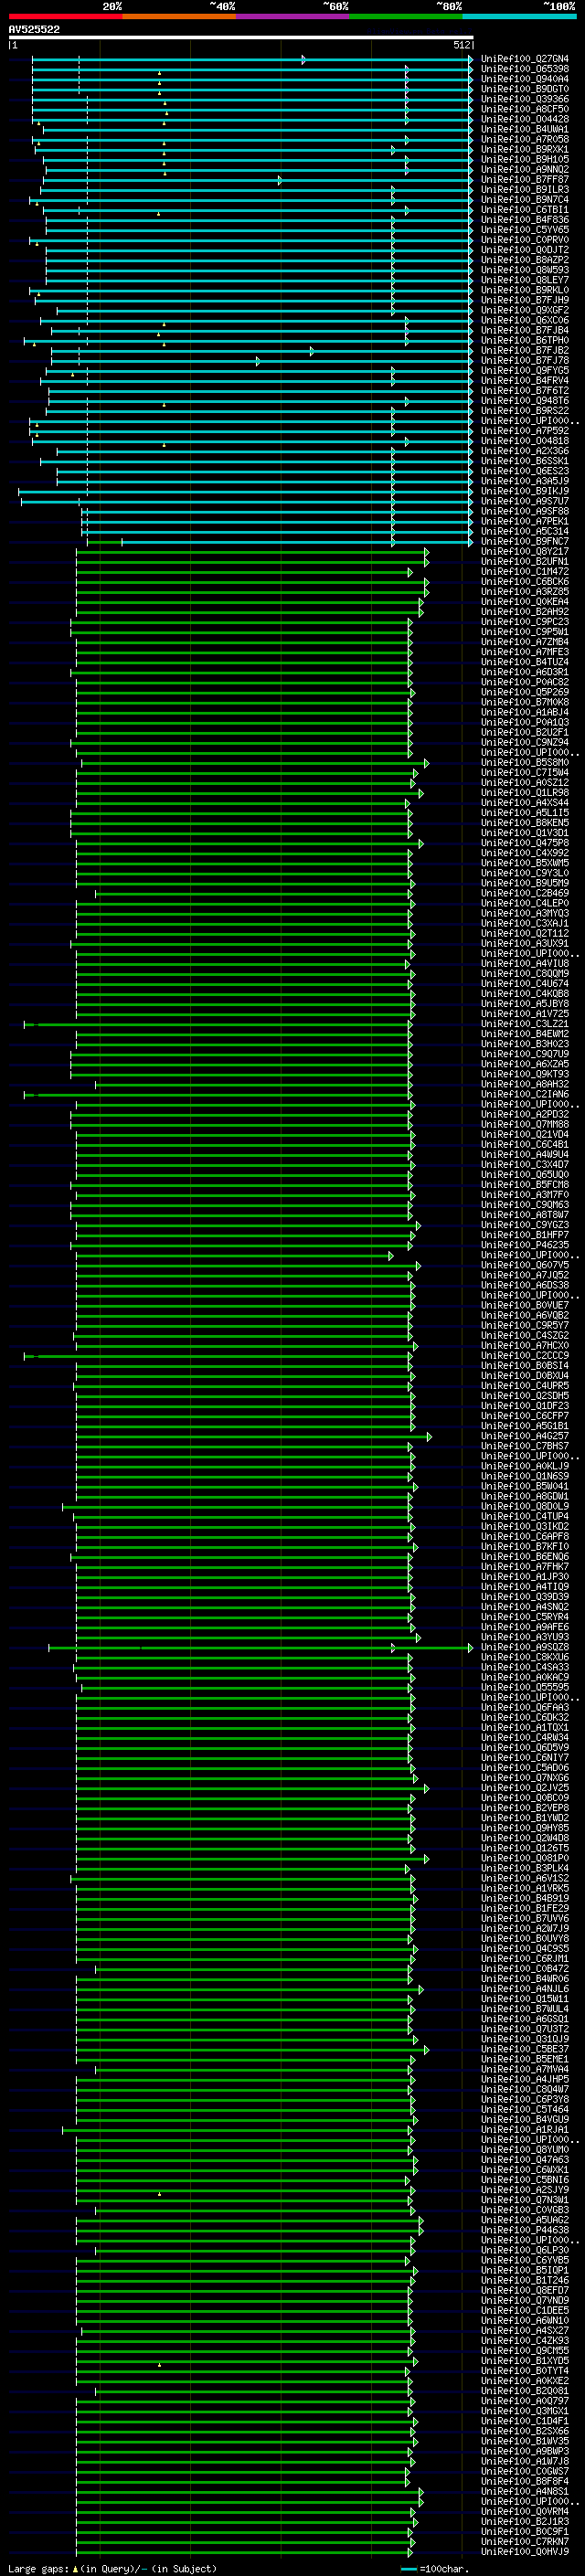Click UniRef100_A9SQZ8 label
Image resolution: width=585 pixels, height=2576 pixels.
(x=525, y=1647)
